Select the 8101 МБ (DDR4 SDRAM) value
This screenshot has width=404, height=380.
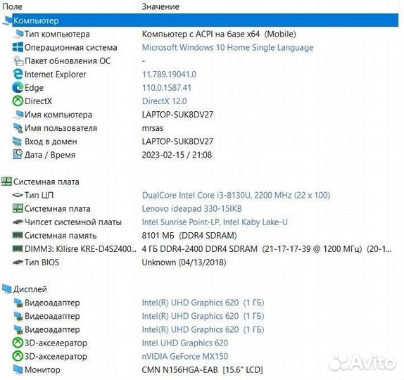pos(189,236)
